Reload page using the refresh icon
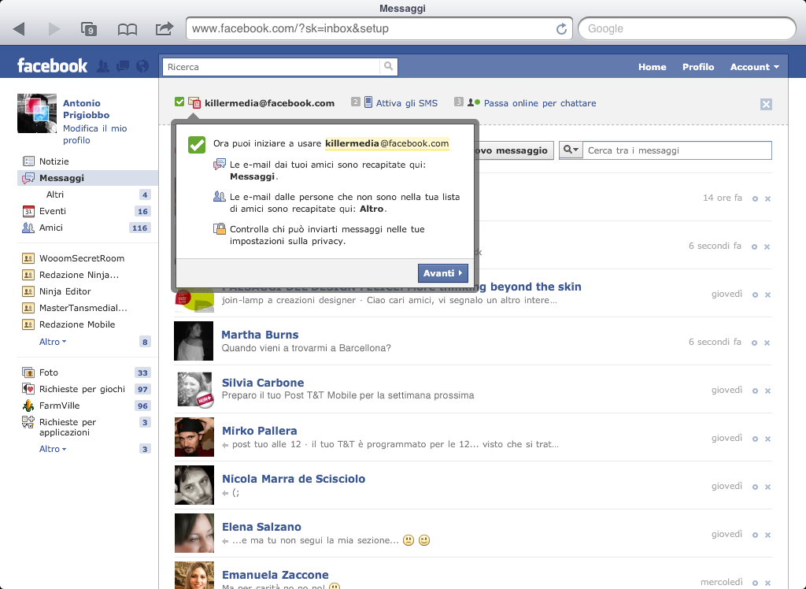 pos(561,29)
